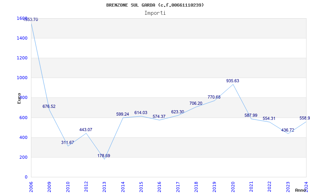The height and width of the screenshot is (194, 310).
Task: Click the year 2023 axis label
Action: pos(288,187)
